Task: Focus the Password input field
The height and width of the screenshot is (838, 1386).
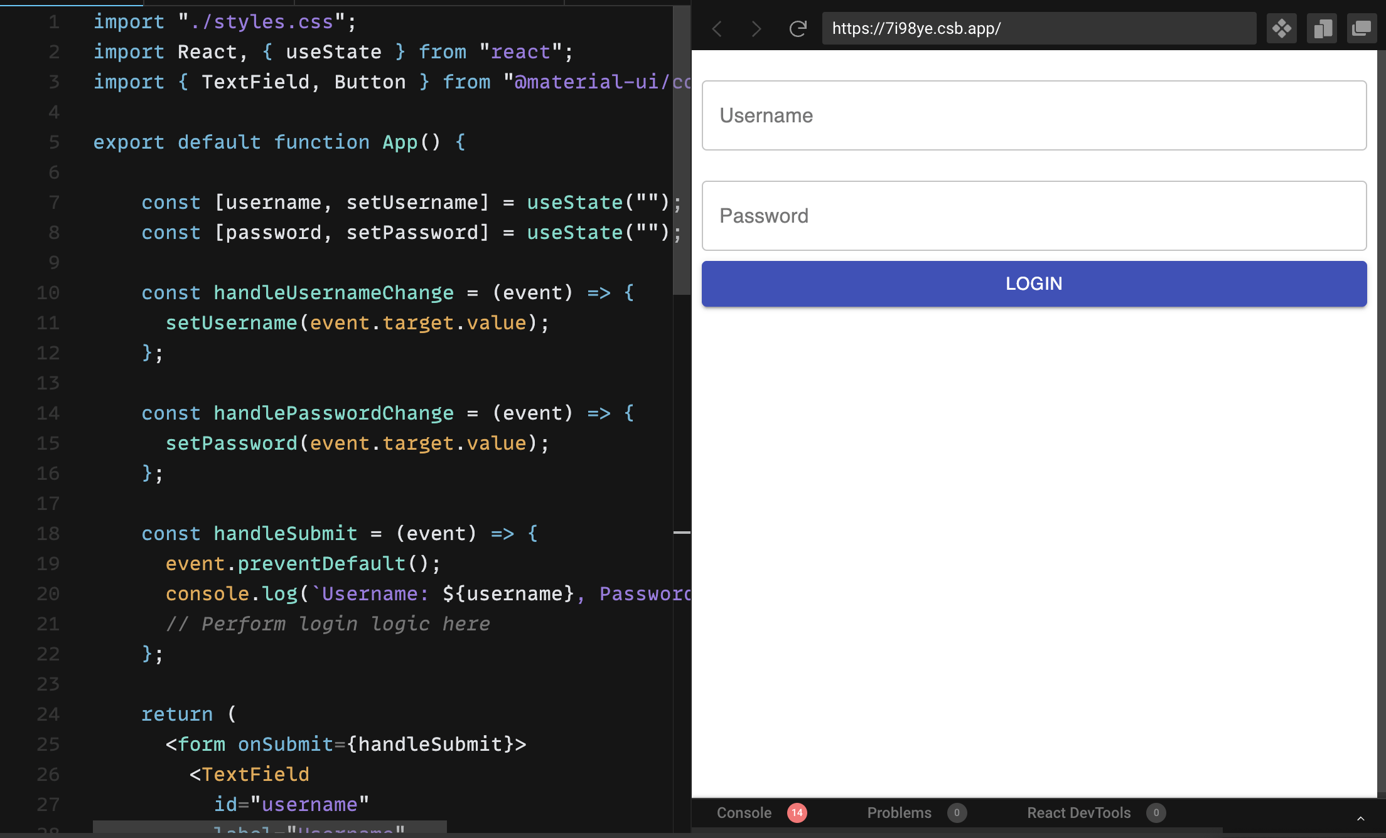Action: coord(1034,216)
